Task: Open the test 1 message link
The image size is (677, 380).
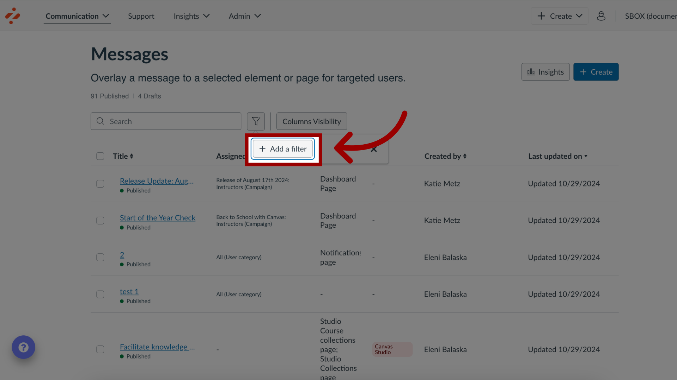Action: (129, 292)
